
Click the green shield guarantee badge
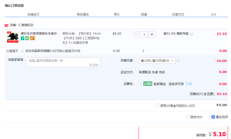[27, 38]
